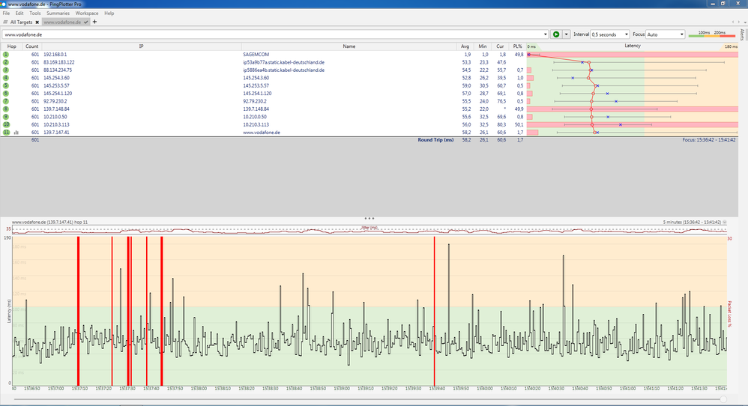Viewport: 748px width, 406px height.
Task: Open the Interval 0,5 seconds dropdown
Action: pyautogui.click(x=610, y=34)
